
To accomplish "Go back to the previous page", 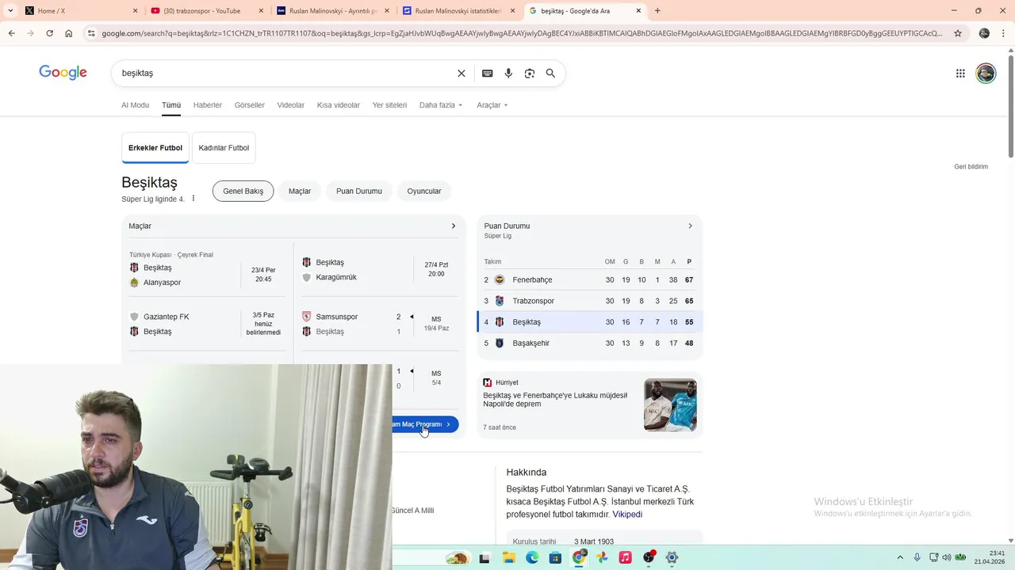I will pyautogui.click(x=11, y=33).
